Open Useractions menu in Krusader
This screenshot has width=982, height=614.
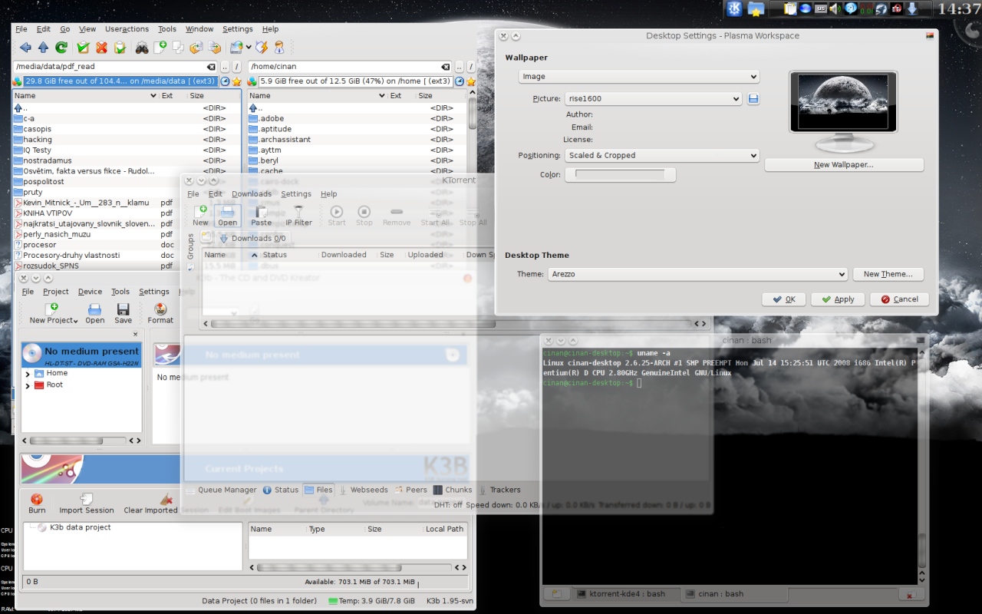point(127,29)
